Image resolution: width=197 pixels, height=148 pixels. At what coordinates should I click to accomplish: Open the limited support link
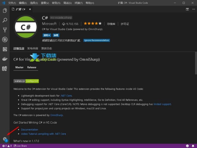162,104
